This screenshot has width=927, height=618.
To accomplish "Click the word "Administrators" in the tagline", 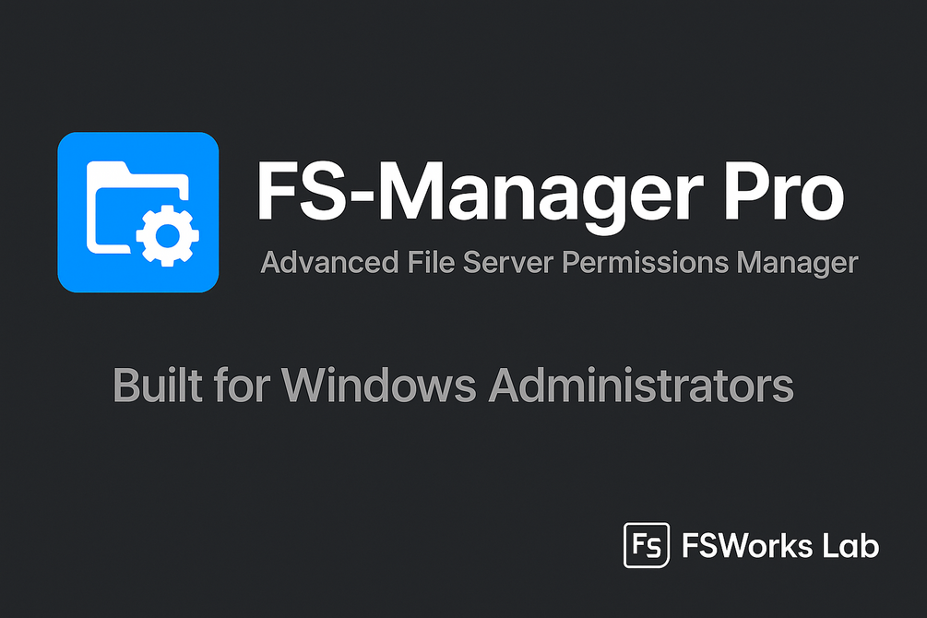I will tap(641, 384).
